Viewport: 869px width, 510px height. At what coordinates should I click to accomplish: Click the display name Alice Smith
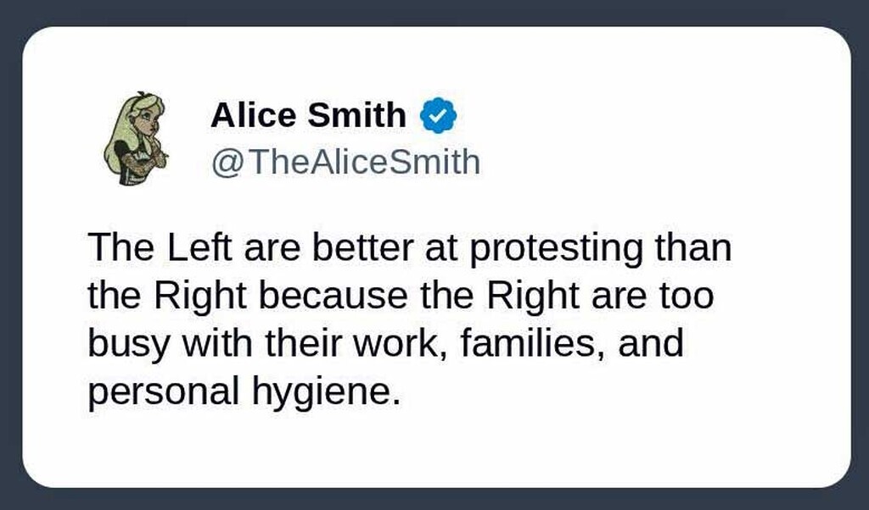tap(308, 116)
